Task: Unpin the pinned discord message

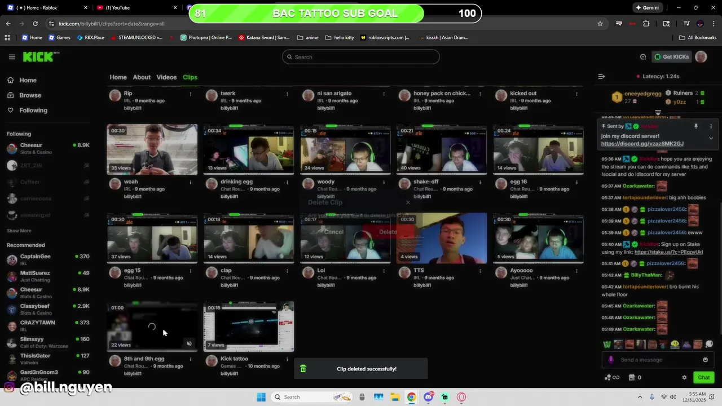Action: pos(696,126)
